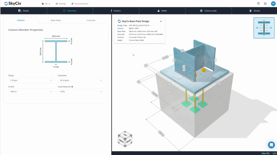The width and height of the screenshot is (277, 155).
Task: Click the FL410 dimension label
Action: pos(169,93)
